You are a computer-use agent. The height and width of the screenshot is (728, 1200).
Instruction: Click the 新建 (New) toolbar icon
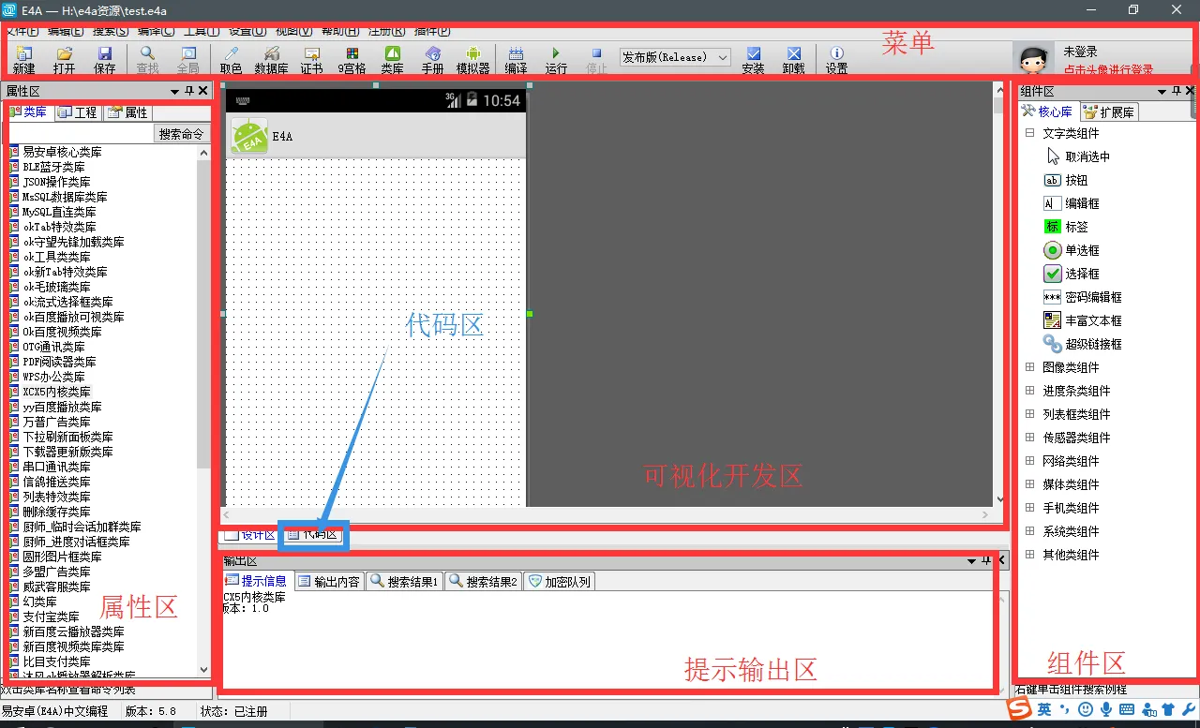tap(23, 60)
